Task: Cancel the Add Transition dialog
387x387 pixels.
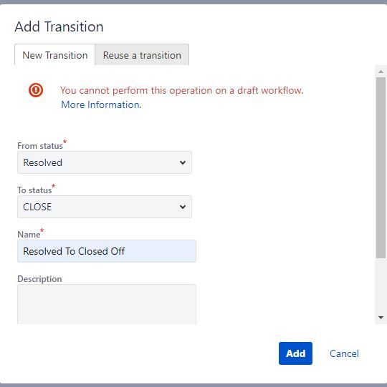Action: click(x=344, y=353)
